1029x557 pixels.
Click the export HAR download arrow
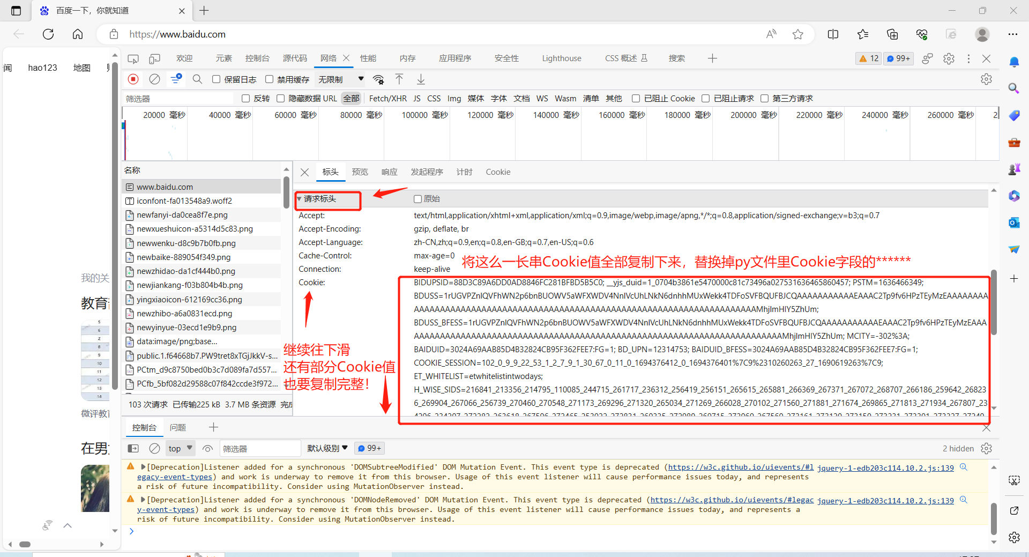(x=421, y=79)
